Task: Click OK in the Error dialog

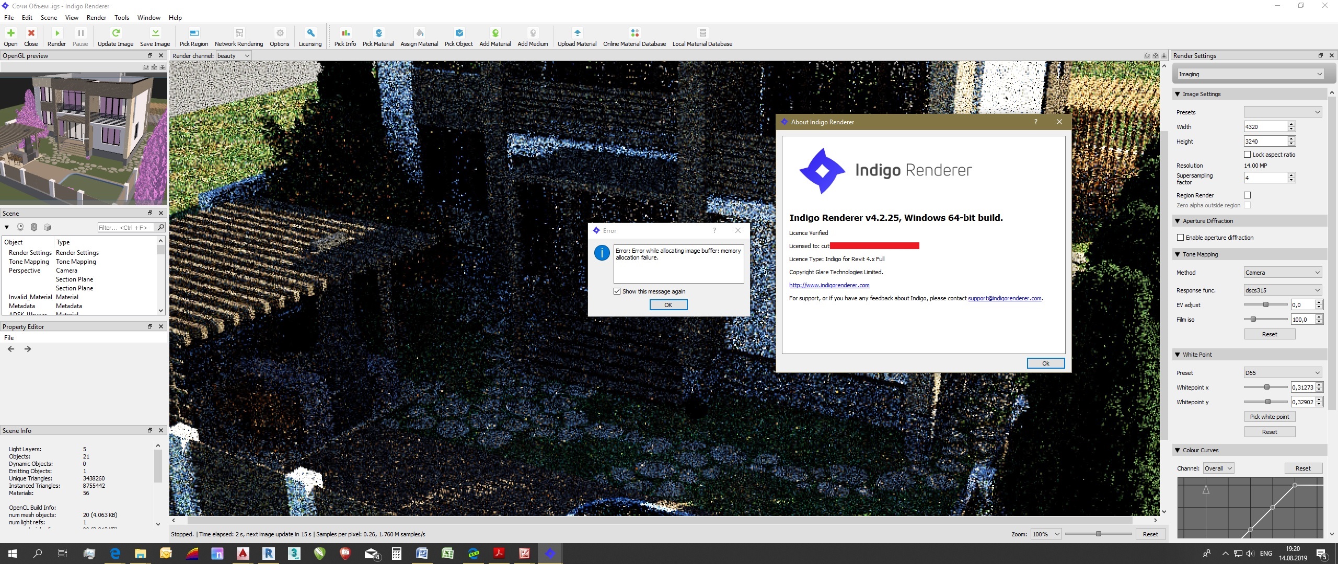Action: [x=668, y=305]
